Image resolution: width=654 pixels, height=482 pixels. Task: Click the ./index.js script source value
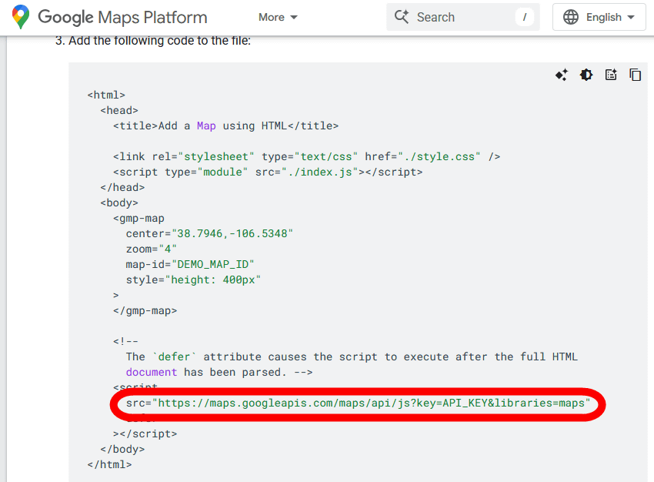322,172
